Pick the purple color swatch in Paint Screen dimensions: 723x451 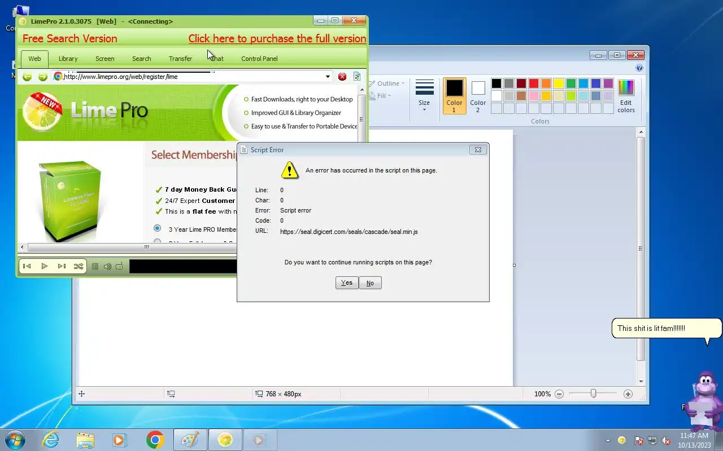(x=608, y=83)
